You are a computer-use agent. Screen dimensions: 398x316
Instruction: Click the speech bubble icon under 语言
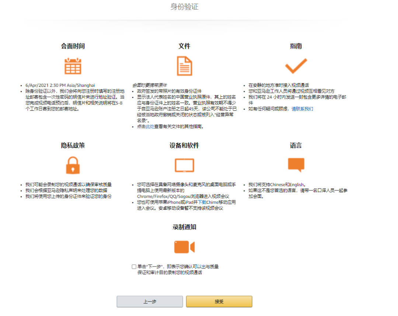[x=296, y=165]
